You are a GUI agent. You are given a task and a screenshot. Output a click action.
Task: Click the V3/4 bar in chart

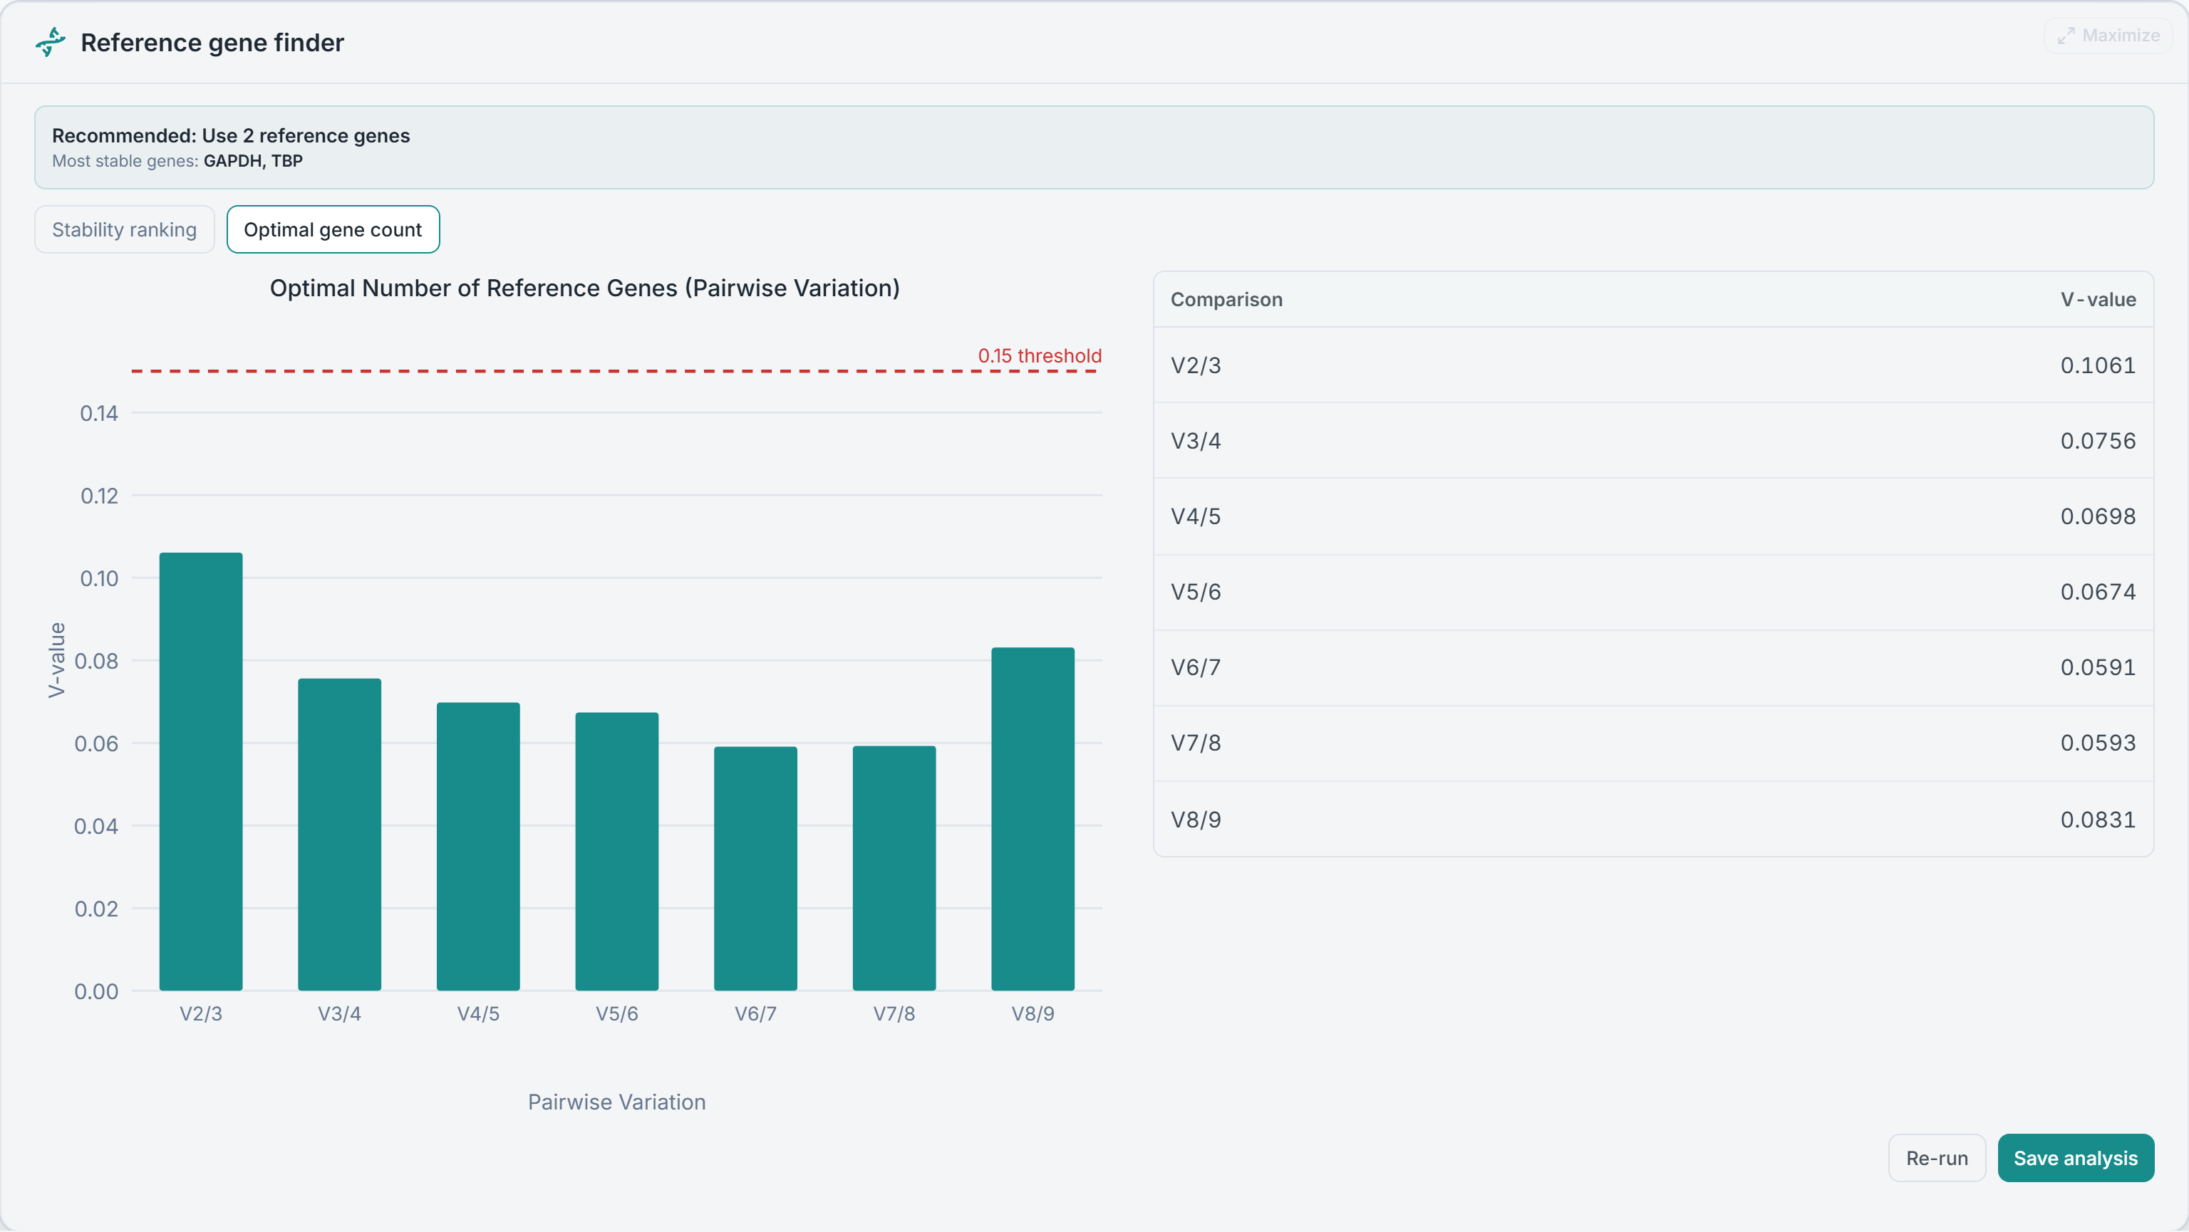(x=339, y=834)
